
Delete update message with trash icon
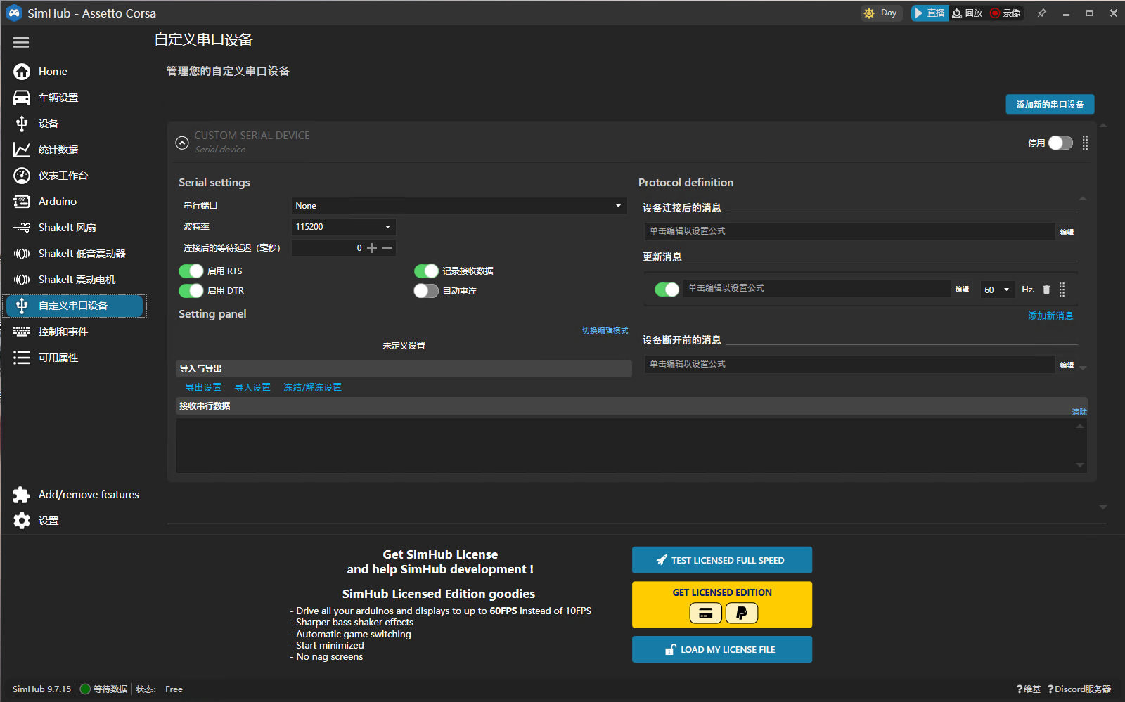coord(1046,290)
